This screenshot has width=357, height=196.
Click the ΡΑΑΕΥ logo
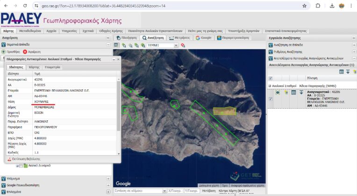21,19
